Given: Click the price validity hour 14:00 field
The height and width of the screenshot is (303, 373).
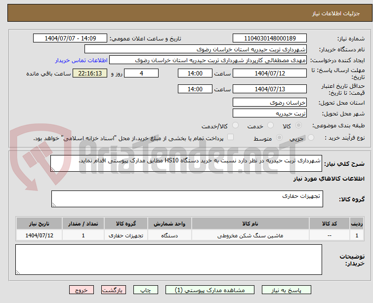Looking at the screenshot, I should 195,89.
